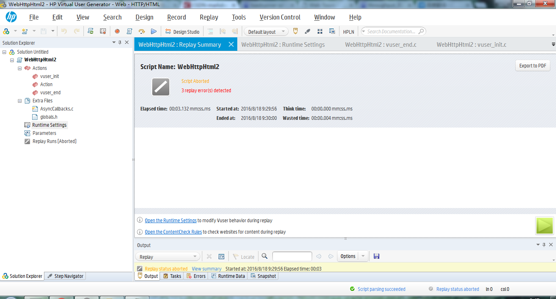The image size is (556, 299).
Task: Pin the Output panel
Action: pyautogui.click(x=544, y=245)
